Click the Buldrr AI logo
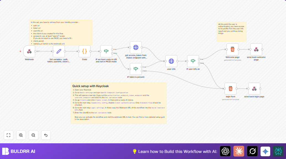 point(19,151)
